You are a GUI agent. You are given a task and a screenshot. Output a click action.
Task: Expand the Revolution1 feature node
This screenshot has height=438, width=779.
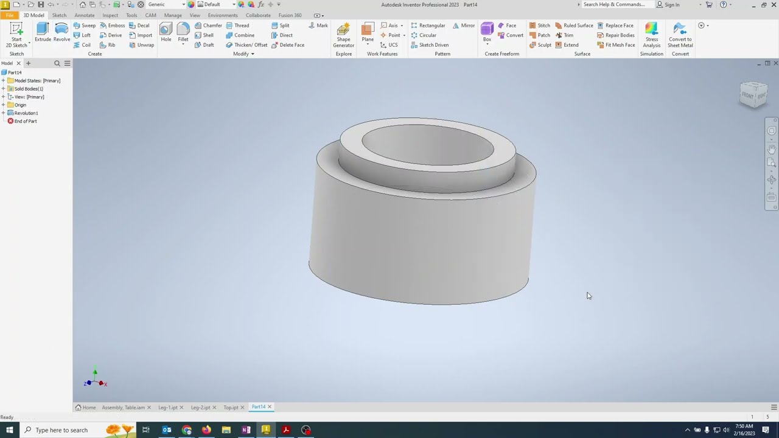(x=3, y=113)
